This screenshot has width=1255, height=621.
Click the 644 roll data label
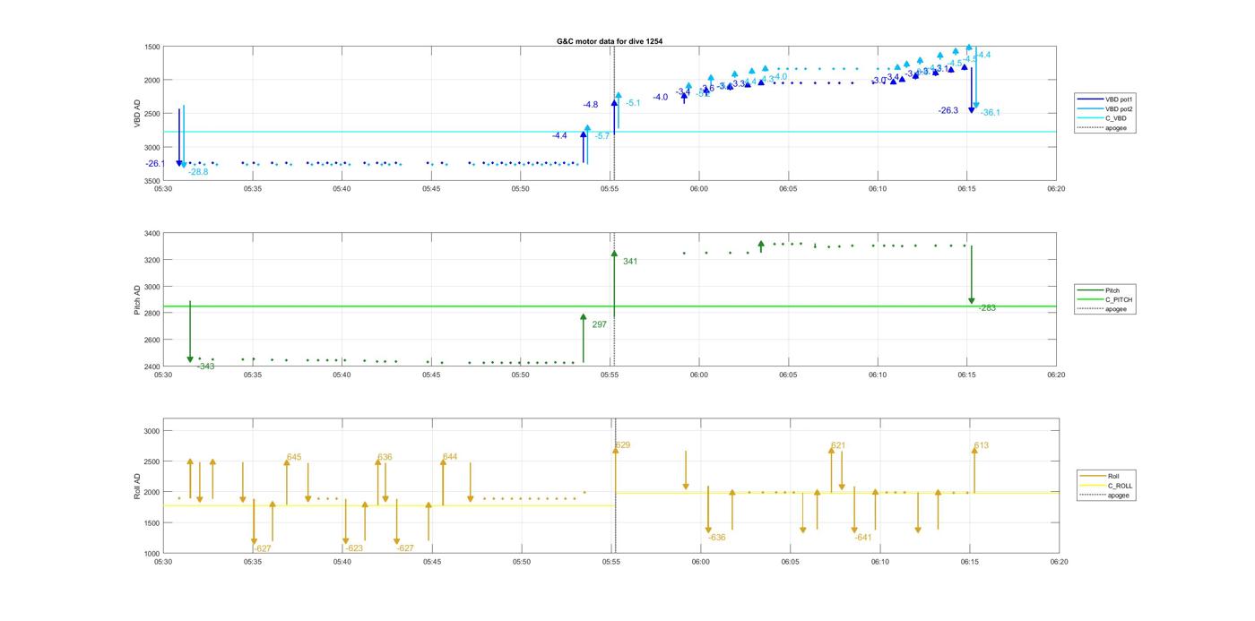(450, 458)
